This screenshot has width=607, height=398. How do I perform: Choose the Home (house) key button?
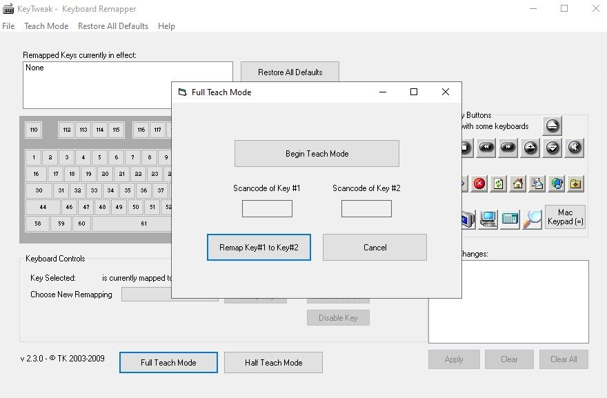pos(518,183)
